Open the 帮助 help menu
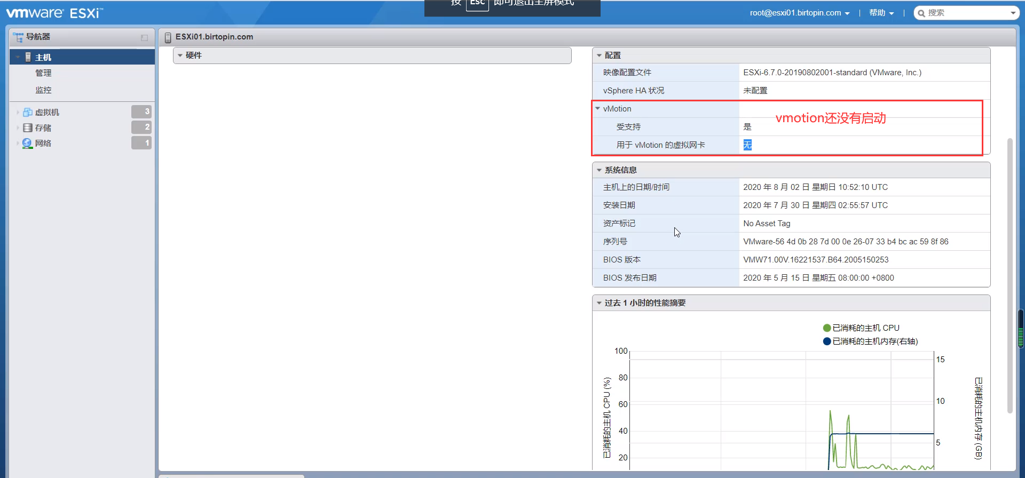Image resolution: width=1025 pixels, height=478 pixels. click(881, 13)
